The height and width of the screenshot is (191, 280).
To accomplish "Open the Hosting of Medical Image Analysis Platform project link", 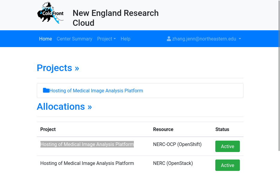I will tap(96, 91).
